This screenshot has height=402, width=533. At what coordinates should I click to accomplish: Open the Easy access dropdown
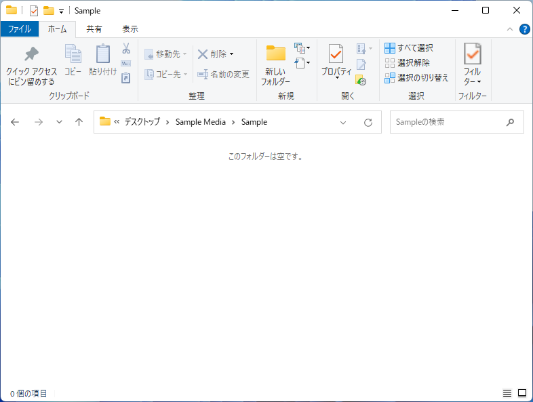pyautogui.click(x=302, y=63)
